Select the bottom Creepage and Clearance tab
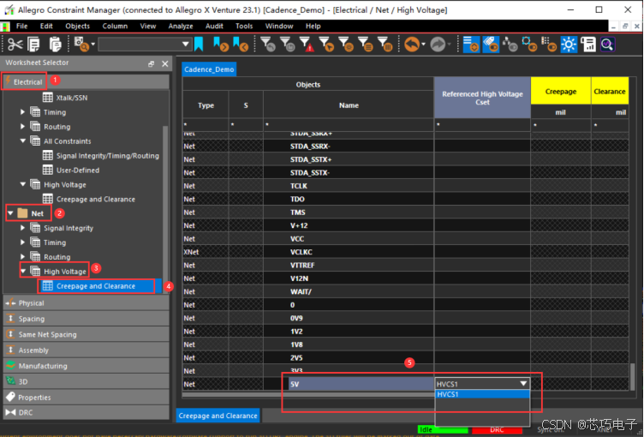Screen dimensions: 644x437 point(218,416)
